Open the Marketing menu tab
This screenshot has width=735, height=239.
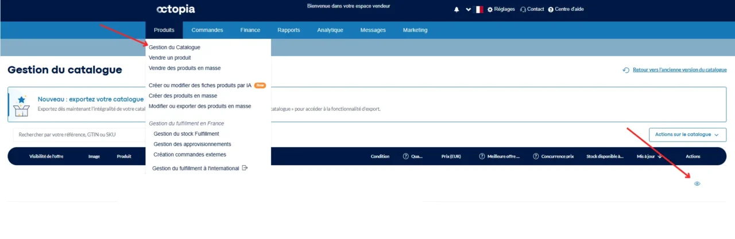pos(415,30)
